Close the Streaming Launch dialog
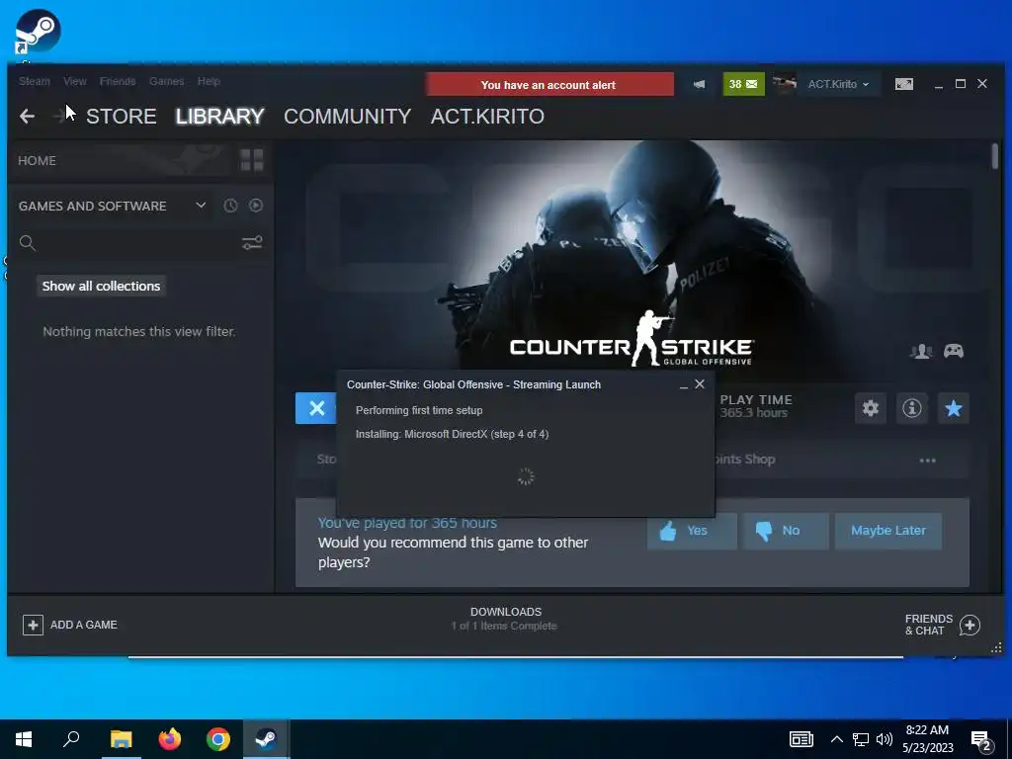Screen dimensions: 1012x759 [700, 384]
